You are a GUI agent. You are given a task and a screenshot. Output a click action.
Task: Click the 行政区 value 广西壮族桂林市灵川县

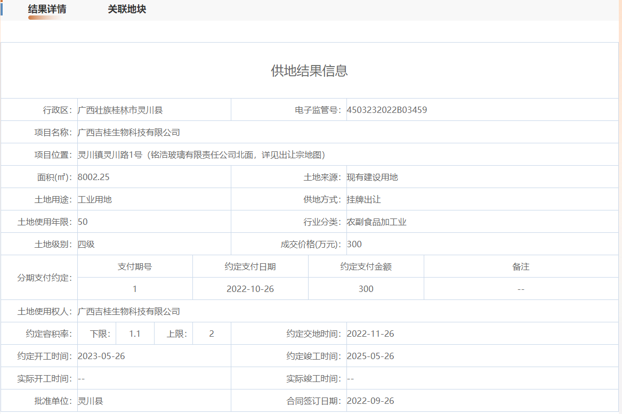click(120, 110)
